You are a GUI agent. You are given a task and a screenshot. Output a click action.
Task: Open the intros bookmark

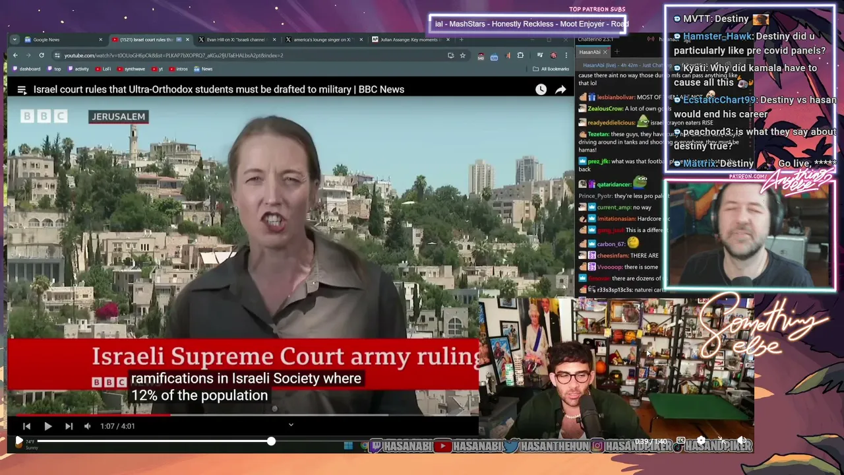[178, 69]
